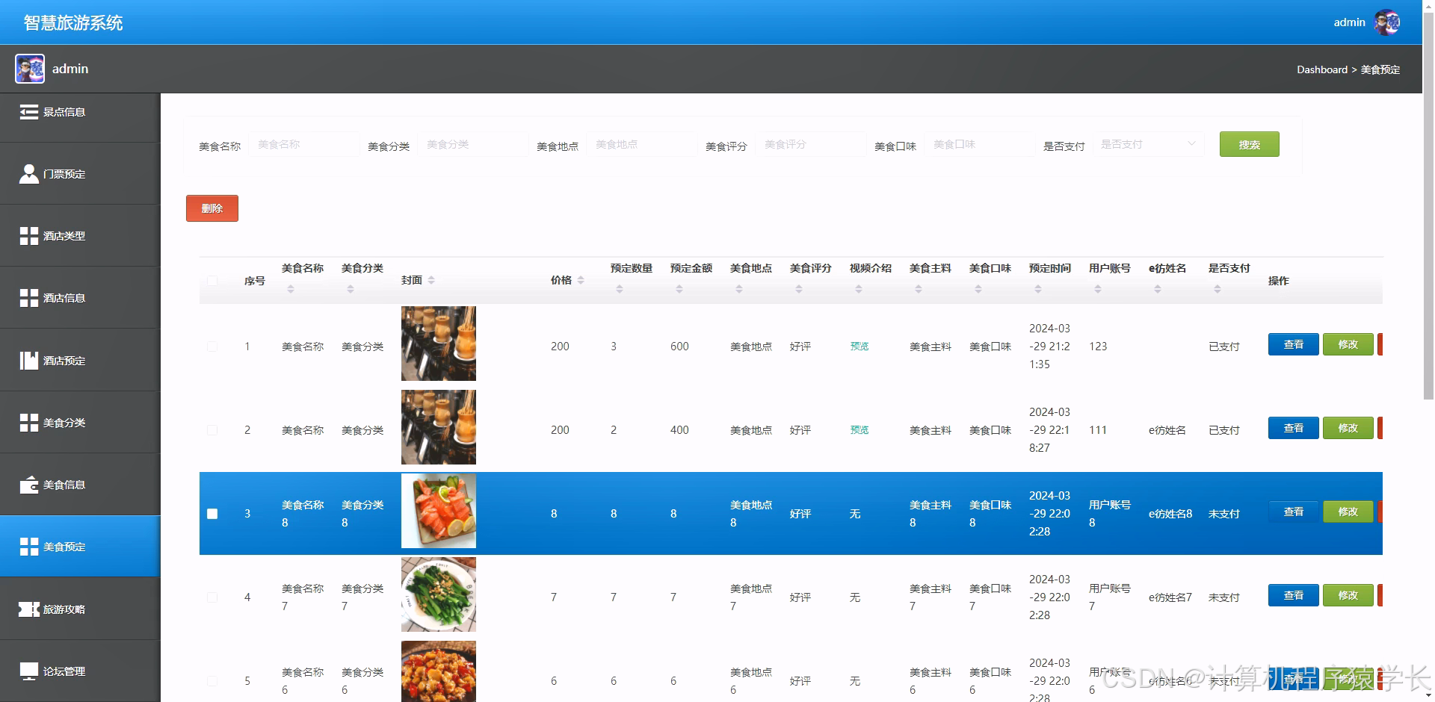Screen dimensions: 1435x702
Task: Check the checkbox for row 1
Action: (212, 347)
